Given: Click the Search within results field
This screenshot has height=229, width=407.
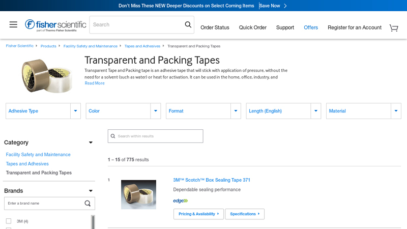Looking at the screenshot, I should tap(156, 136).
